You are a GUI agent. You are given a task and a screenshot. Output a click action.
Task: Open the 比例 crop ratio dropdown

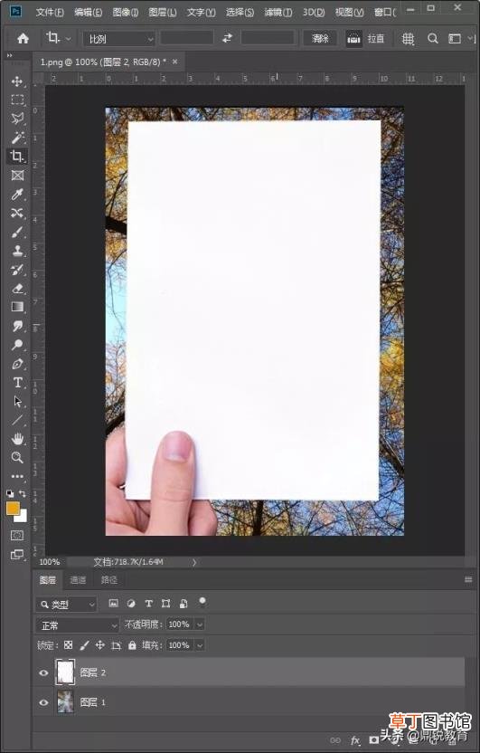click(119, 39)
